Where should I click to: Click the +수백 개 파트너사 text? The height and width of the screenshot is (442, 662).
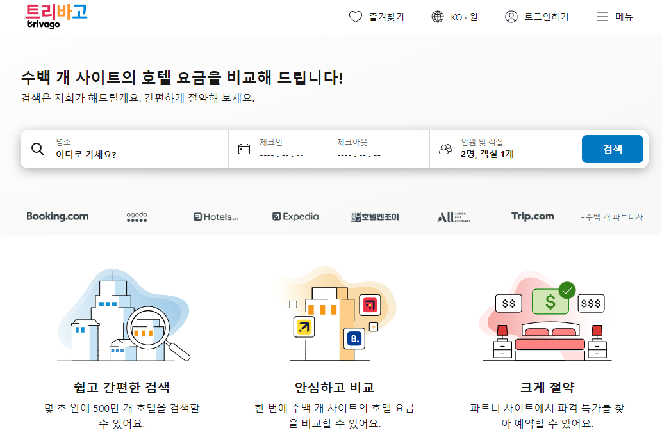[x=612, y=217]
